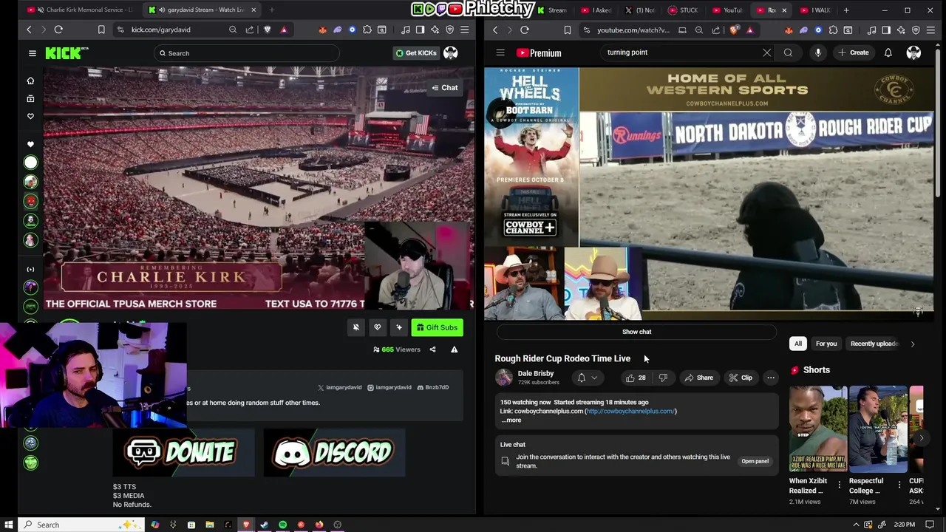Go back in Kick browser window
The image size is (946, 532).
point(29,30)
